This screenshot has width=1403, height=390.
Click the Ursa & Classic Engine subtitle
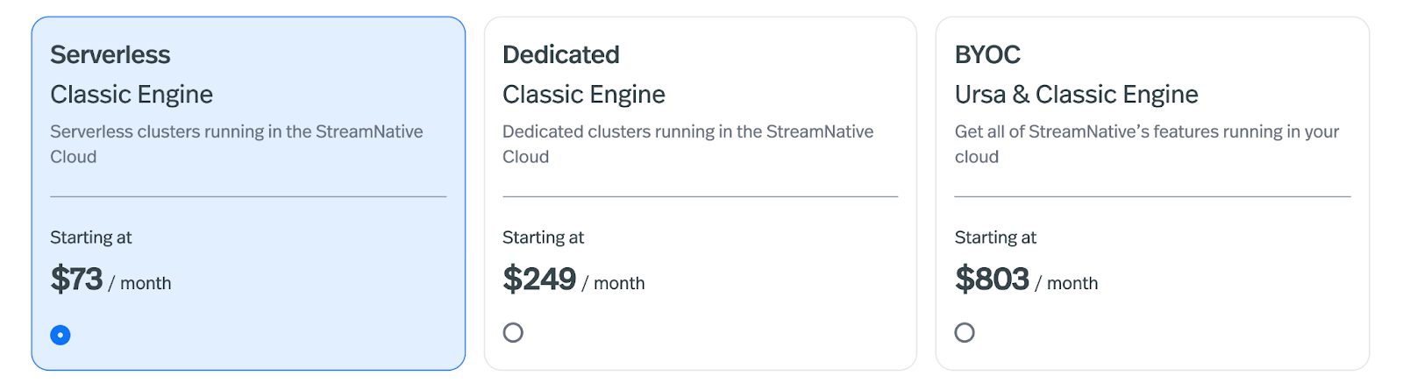point(1076,95)
